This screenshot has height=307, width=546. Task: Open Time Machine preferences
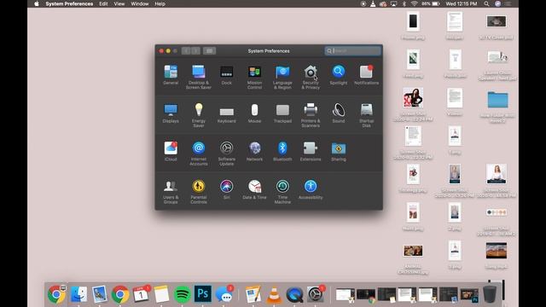282,191
